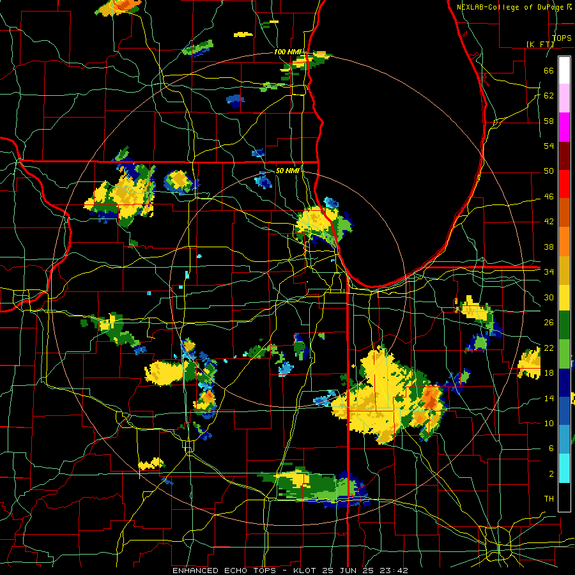This screenshot has width=575, height=575.
Task: Click the white swatch in the tops legend
Action: coord(564,70)
